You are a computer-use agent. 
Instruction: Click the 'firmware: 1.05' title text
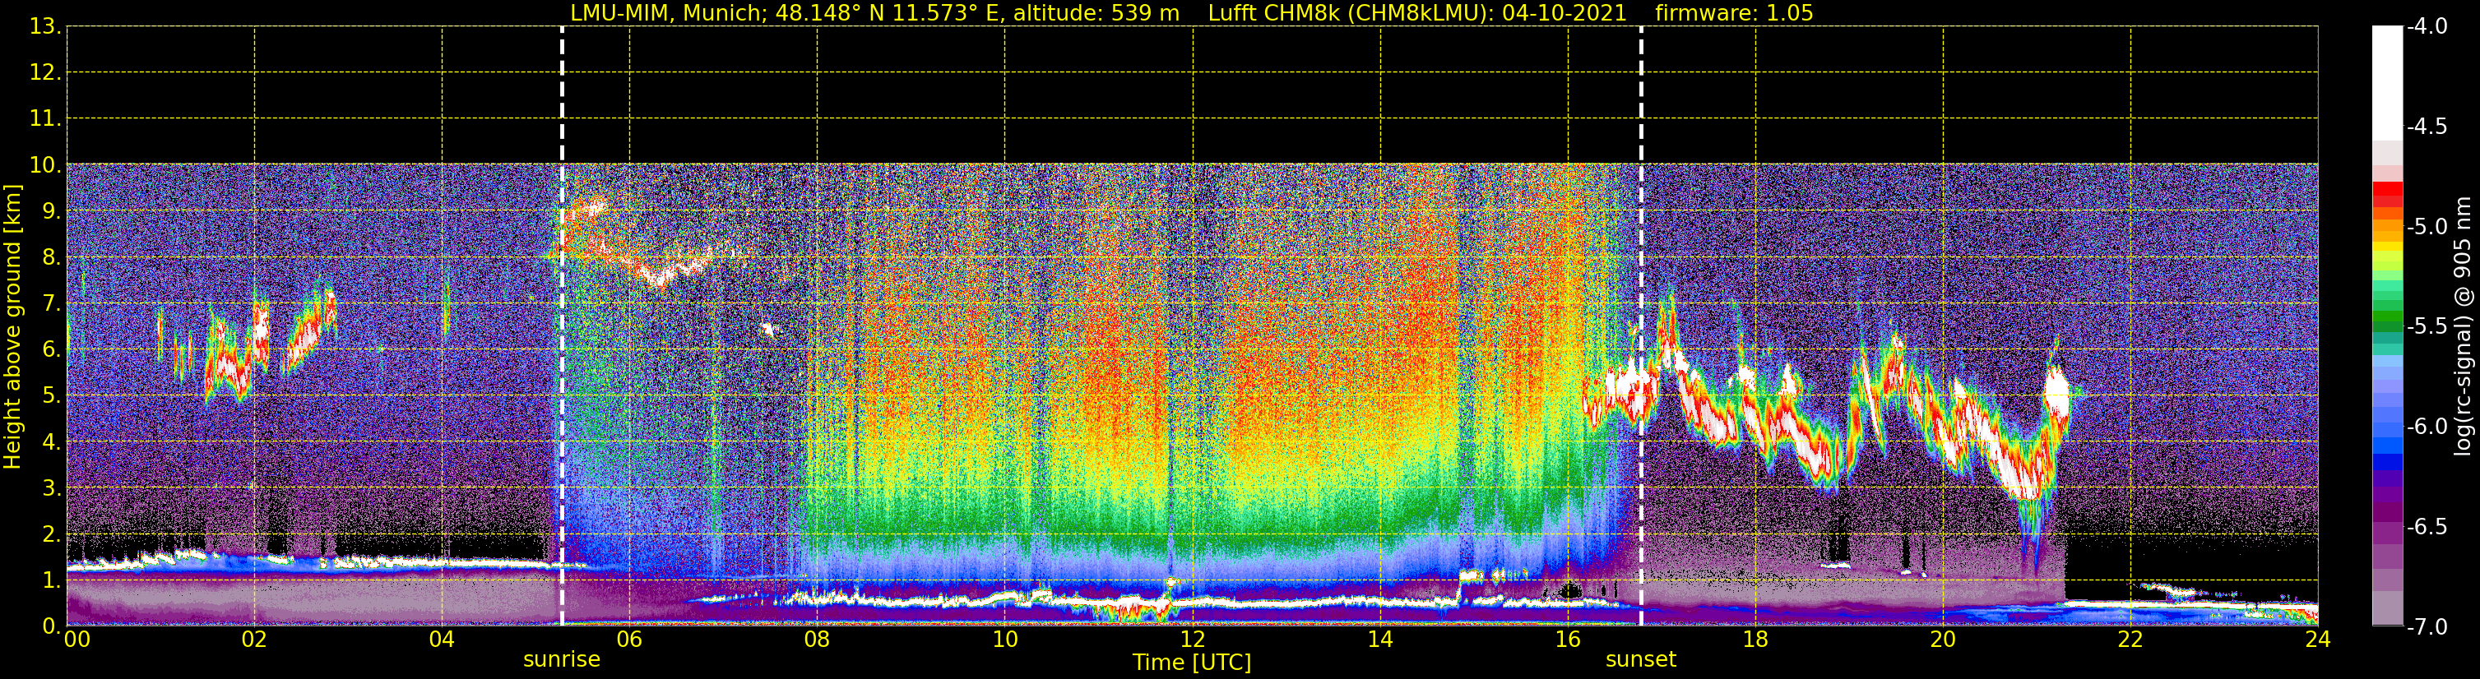pyautogui.click(x=1734, y=13)
